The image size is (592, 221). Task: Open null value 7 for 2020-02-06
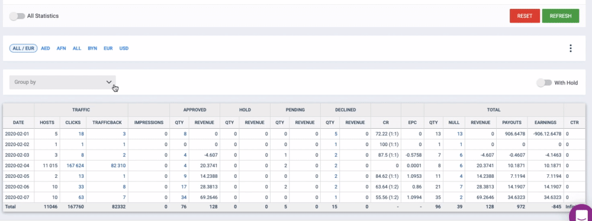[x=461, y=187]
